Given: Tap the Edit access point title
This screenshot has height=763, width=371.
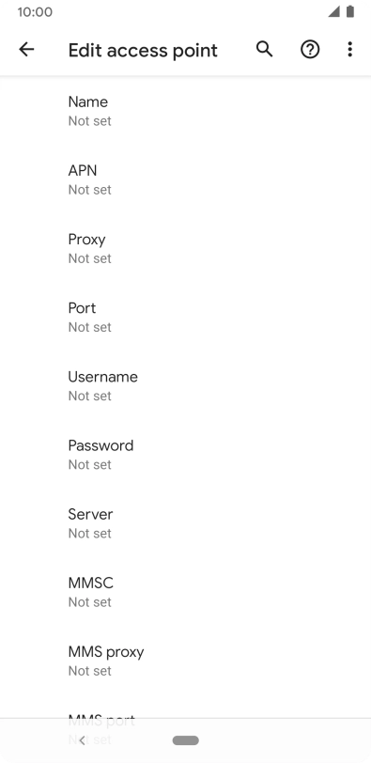Looking at the screenshot, I should coord(143,51).
